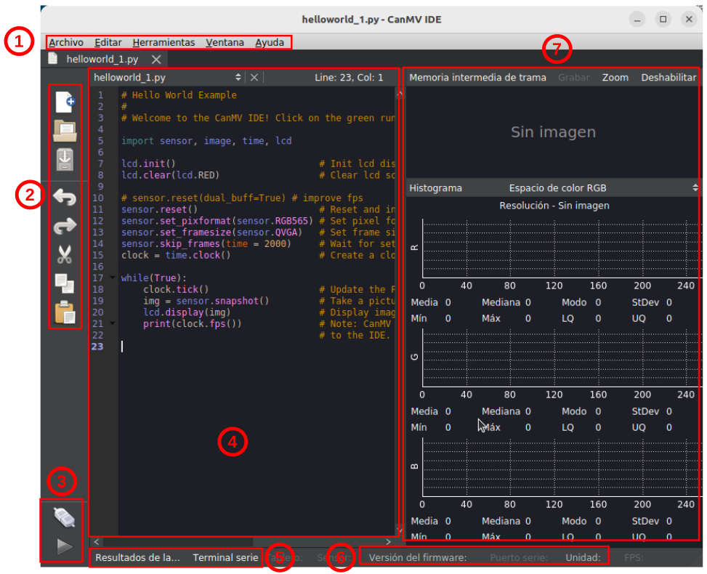Click the '# Hello World Example' comment
This screenshot has height=574, width=707.
pos(179,95)
